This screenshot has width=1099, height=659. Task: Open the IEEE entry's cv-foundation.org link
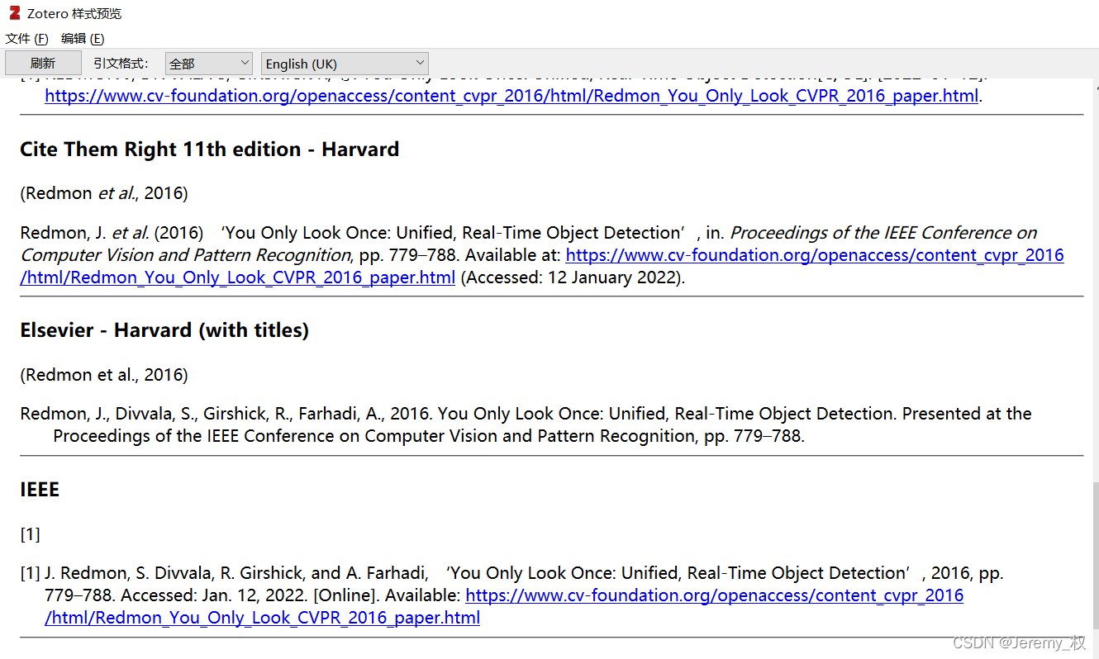tap(504, 607)
